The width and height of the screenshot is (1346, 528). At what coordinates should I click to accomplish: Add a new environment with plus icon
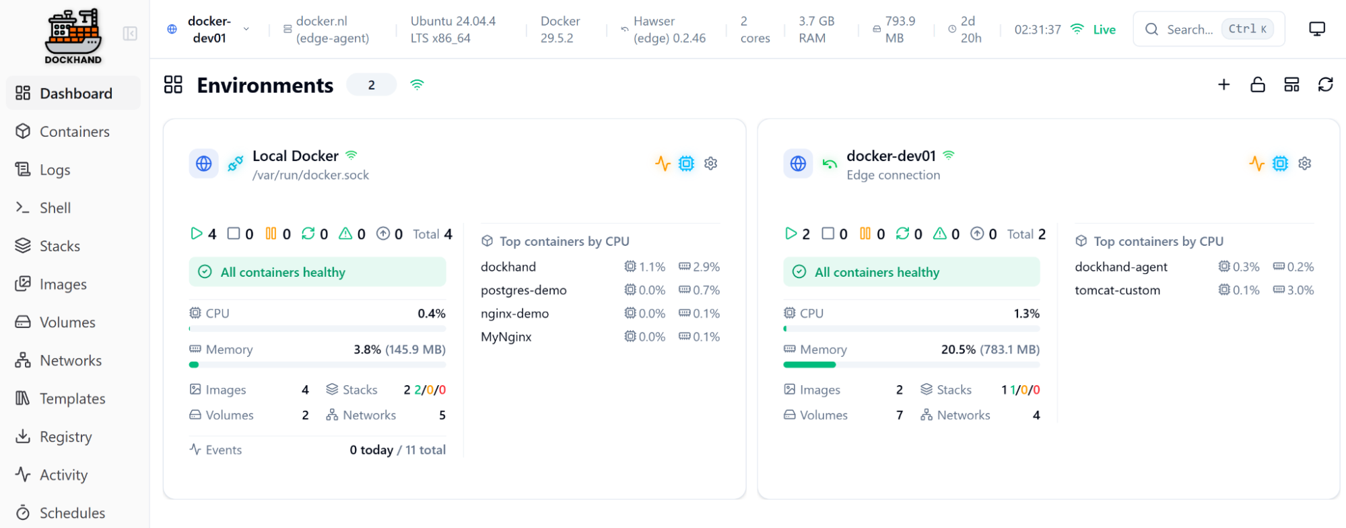click(1224, 85)
